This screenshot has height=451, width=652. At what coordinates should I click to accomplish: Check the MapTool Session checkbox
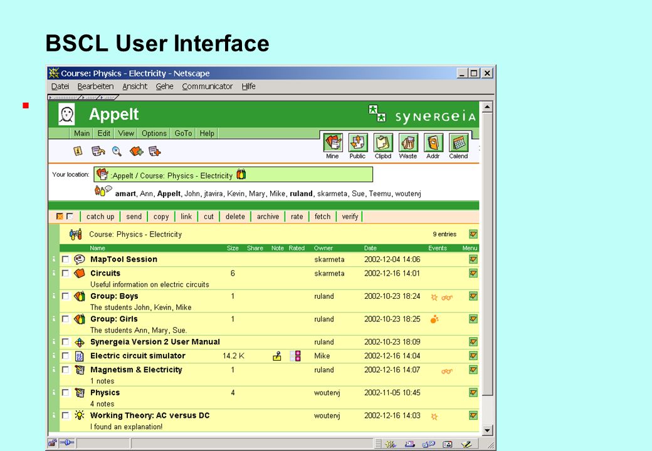(65, 259)
